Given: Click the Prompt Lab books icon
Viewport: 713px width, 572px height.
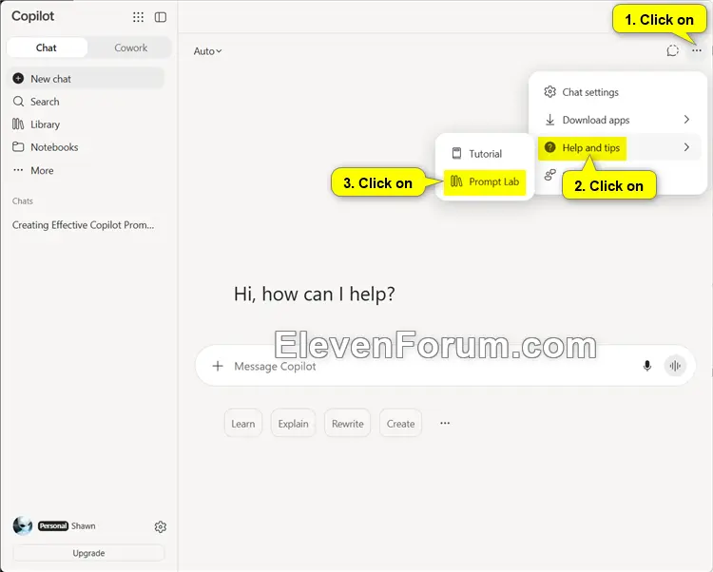Looking at the screenshot, I should tap(456, 181).
